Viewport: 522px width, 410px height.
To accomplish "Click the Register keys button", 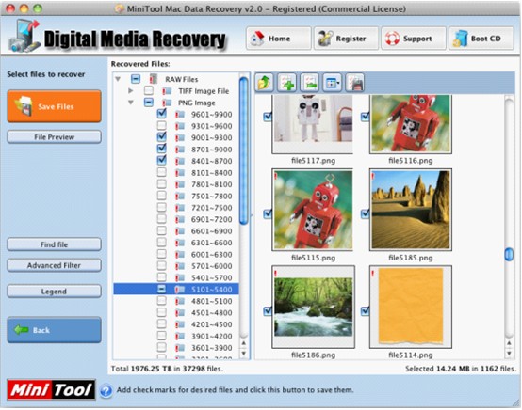I will (x=346, y=39).
